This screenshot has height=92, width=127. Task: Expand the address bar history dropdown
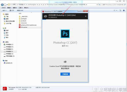[x=97, y=5]
